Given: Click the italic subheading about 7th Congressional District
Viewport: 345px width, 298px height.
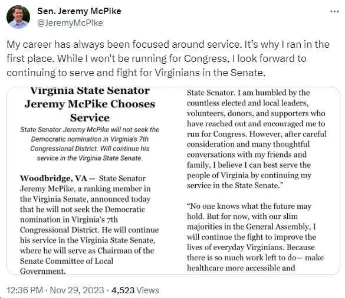Looking at the screenshot, I should (90, 144).
